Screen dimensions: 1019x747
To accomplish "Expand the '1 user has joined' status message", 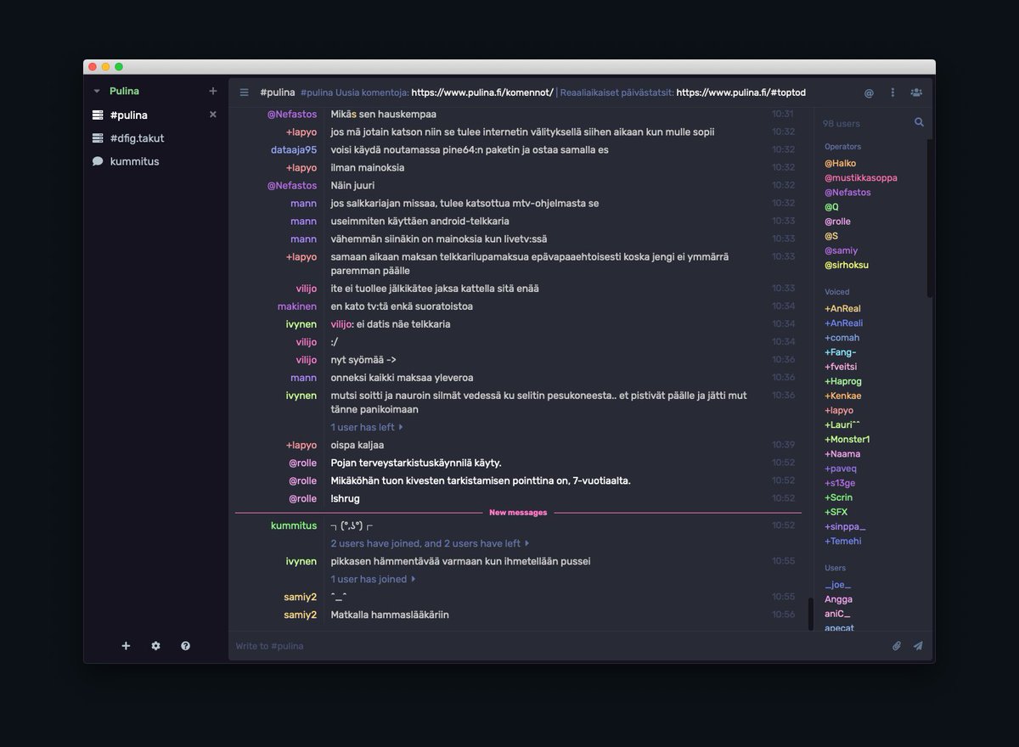I will click(374, 579).
